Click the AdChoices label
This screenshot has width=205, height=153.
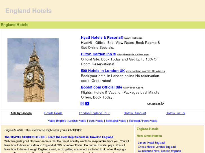[x=153, y=104]
